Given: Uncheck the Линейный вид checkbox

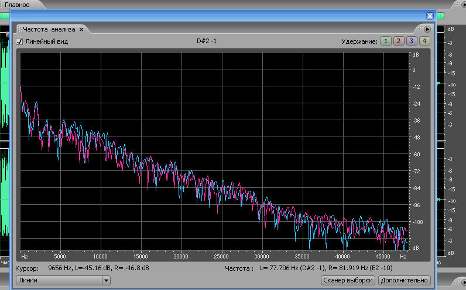Looking at the screenshot, I should (19, 41).
